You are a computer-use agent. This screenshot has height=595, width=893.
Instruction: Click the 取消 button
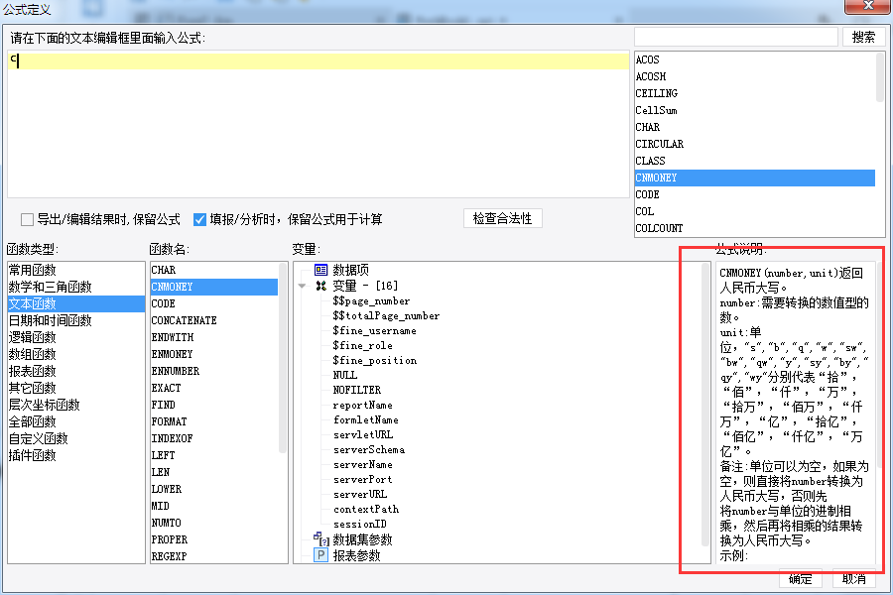pyautogui.click(x=854, y=578)
